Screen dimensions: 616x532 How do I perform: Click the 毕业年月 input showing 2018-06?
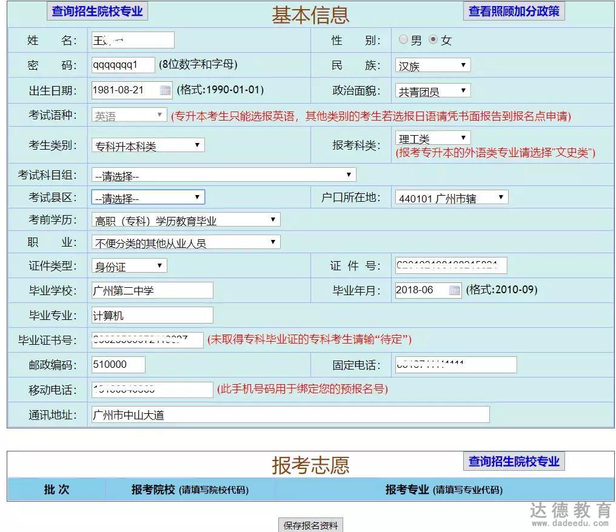pyautogui.click(x=428, y=290)
